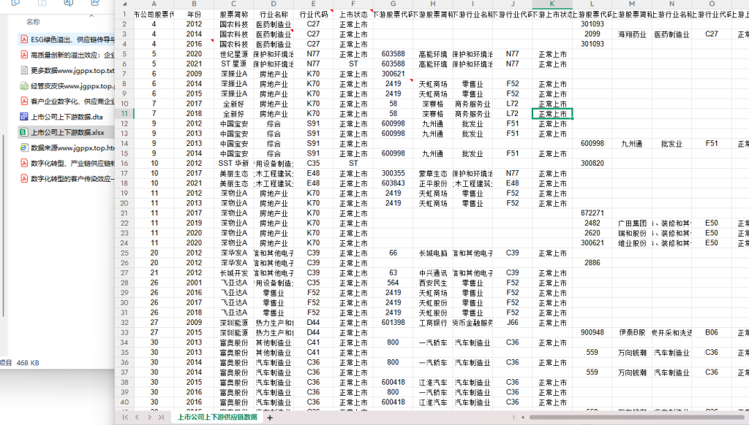The width and height of the screenshot is (749, 425).
Task: Click the 上市状态 header cell in column F
Action: tap(353, 15)
